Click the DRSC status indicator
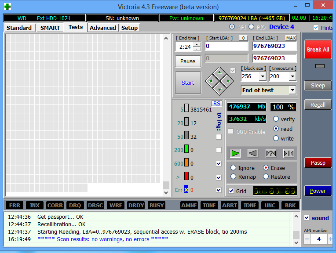The height and width of the screenshot is (253, 336). [95, 205]
